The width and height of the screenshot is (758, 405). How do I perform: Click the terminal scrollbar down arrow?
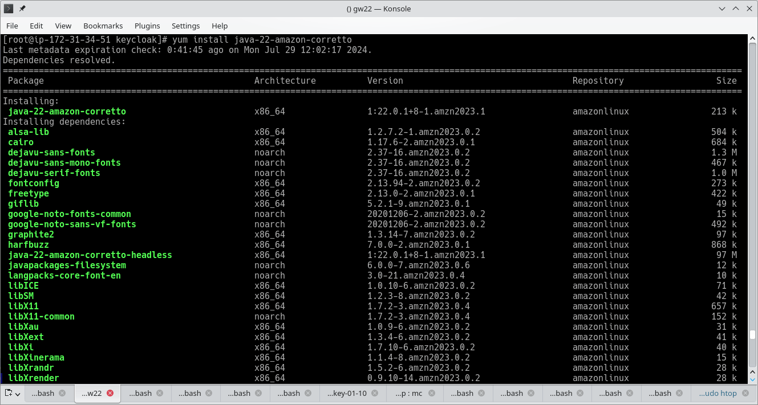tap(753, 379)
